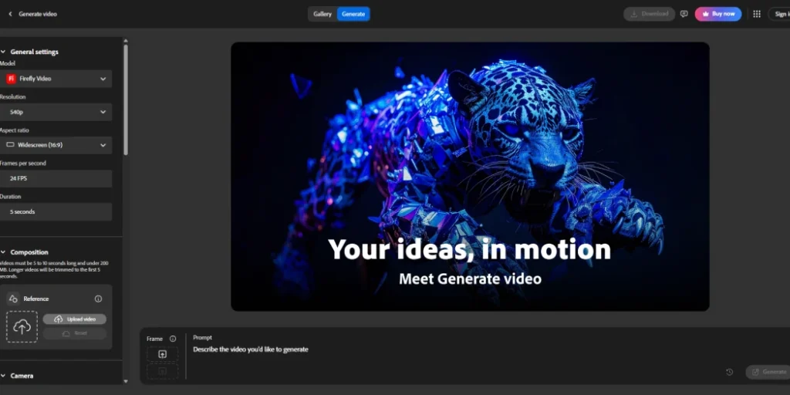The height and width of the screenshot is (395, 790).
Task: Collapse the General settings section
Action: [x=3, y=52]
